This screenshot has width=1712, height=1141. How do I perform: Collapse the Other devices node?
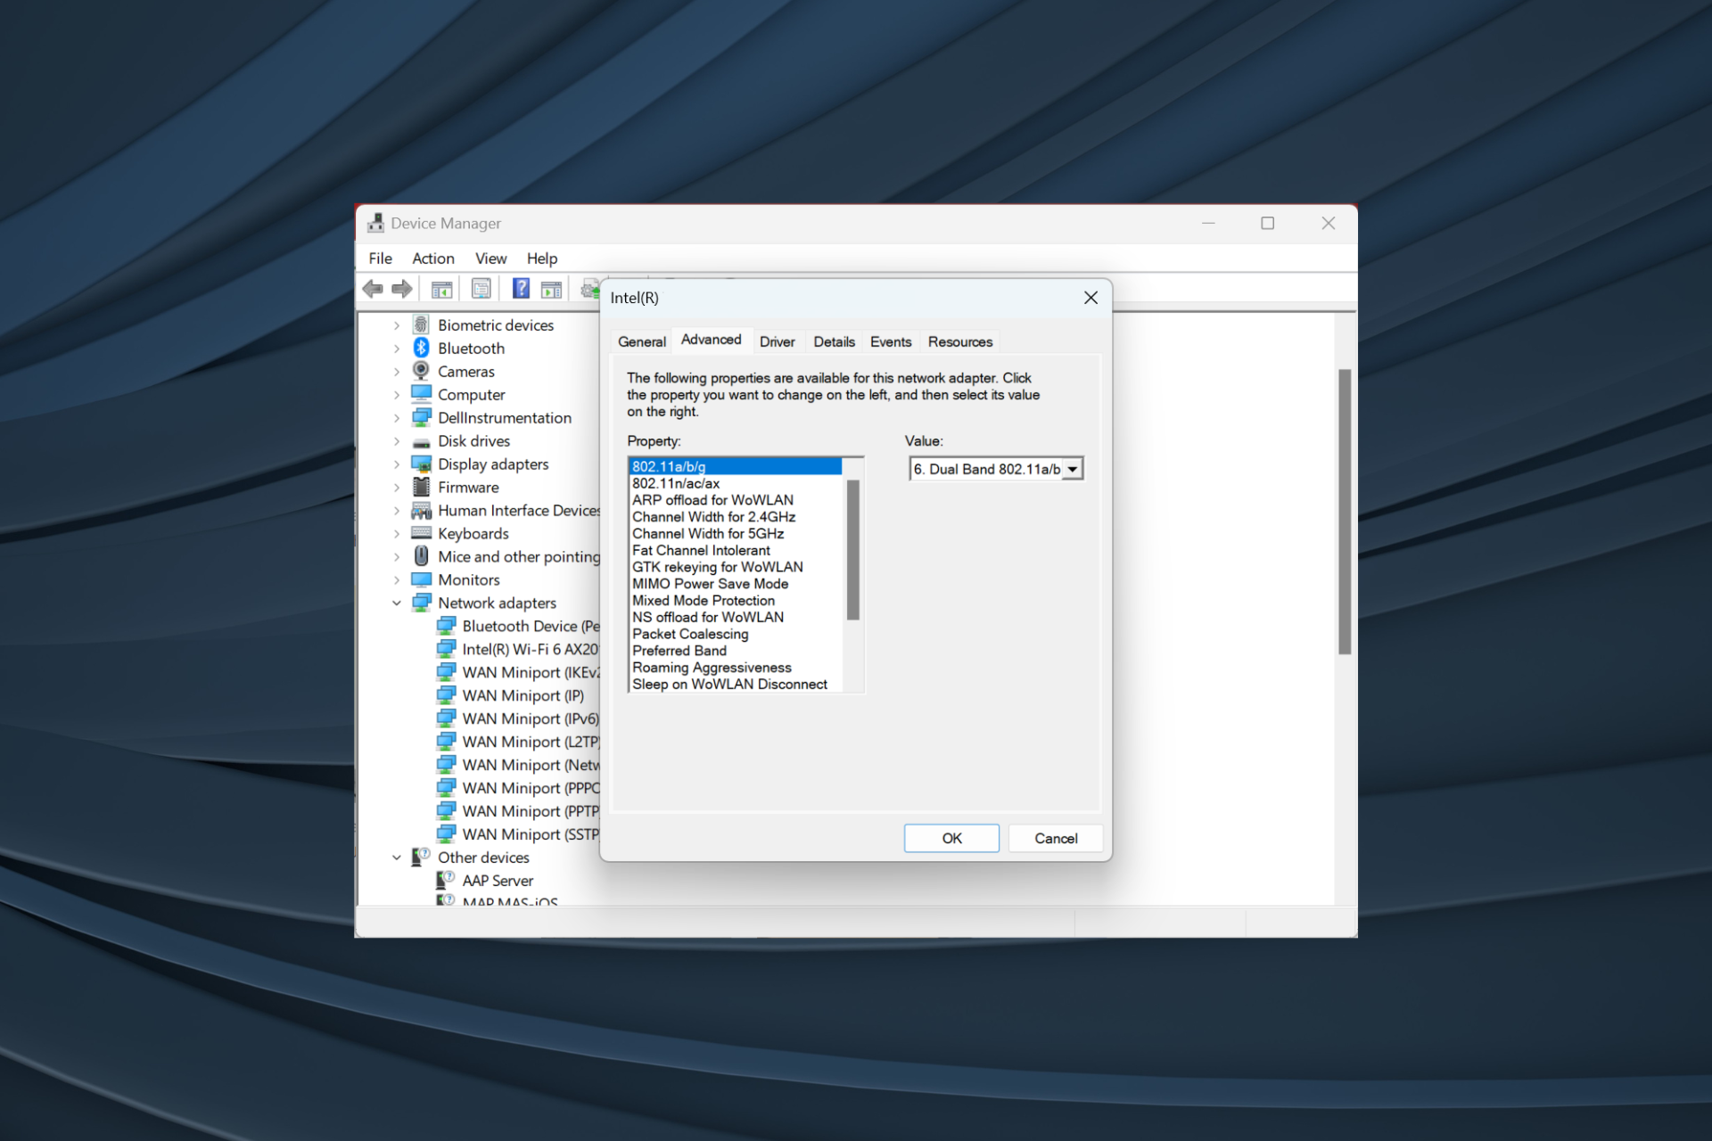pyautogui.click(x=397, y=858)
